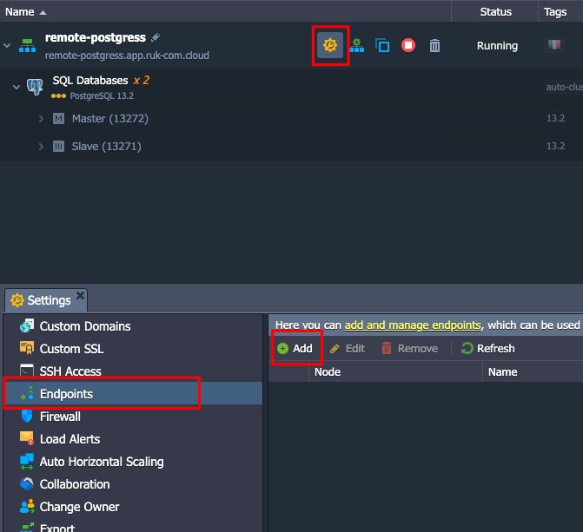Click the PostgreSQL elephant icon
The width and height of the screenshot is (583, 532).
pos(35,87)
